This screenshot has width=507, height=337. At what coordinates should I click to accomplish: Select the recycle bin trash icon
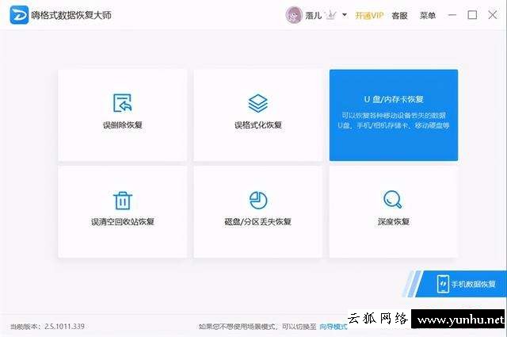point(123,201)
